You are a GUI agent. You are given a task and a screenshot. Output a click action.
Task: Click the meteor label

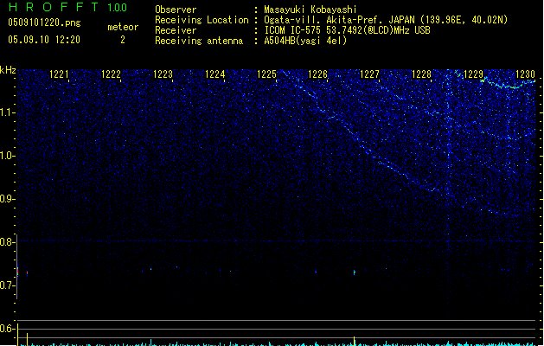pyautogui.click(x=123, y=27)
